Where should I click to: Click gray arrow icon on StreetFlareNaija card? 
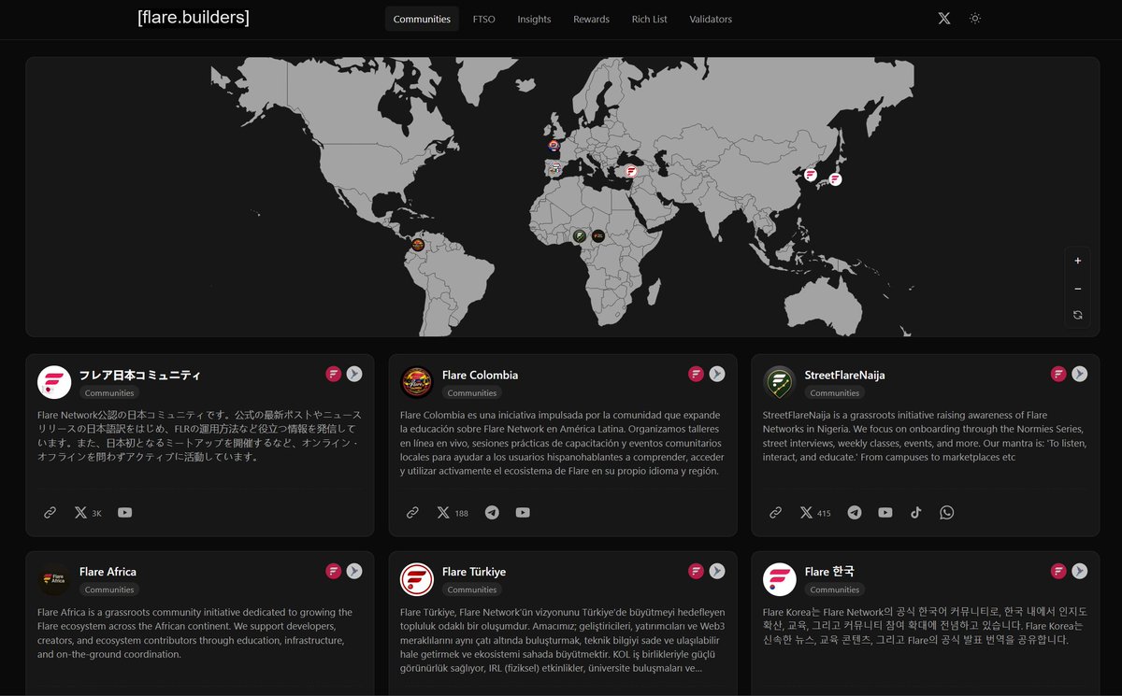click(x=1080, y=374)
